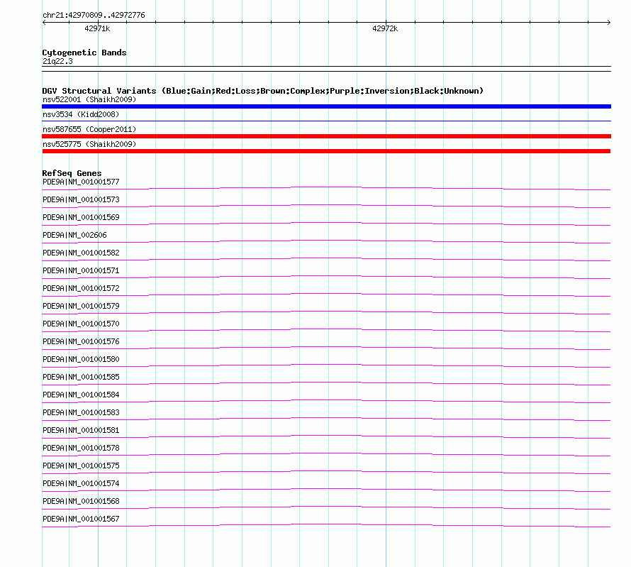Click transcript PDE9A|NM_001001577

pos(81,182)
